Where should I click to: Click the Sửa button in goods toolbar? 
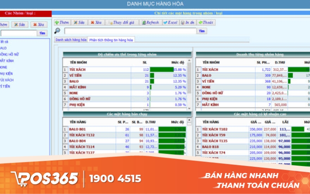tap(79, 23)
